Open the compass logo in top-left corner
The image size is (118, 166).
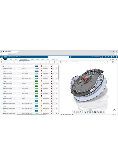[5, 58]
